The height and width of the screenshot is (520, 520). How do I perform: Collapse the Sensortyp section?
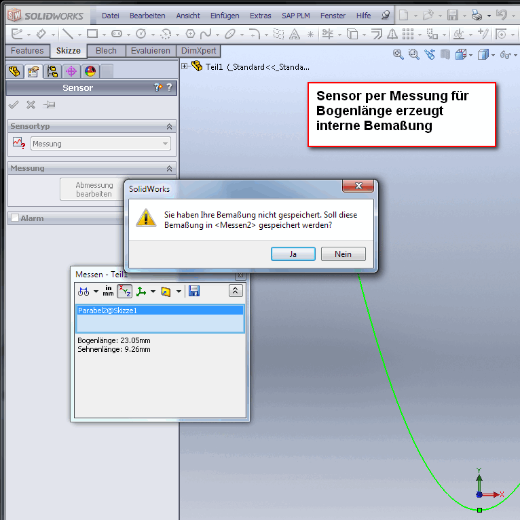(x=169, y=126)
